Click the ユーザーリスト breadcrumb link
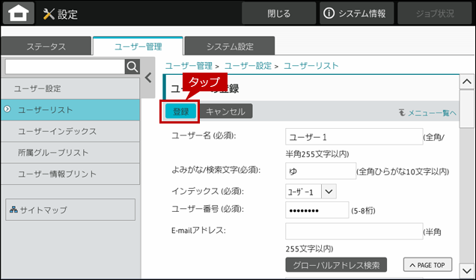Image resolution: width=476 pixels, height=280 pixels. pos(311,66)
